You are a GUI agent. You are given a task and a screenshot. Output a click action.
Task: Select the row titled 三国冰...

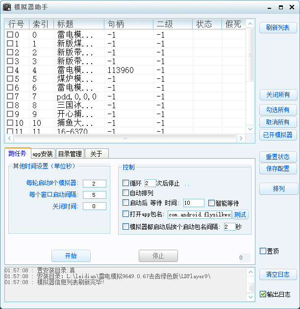click(125, 105)
